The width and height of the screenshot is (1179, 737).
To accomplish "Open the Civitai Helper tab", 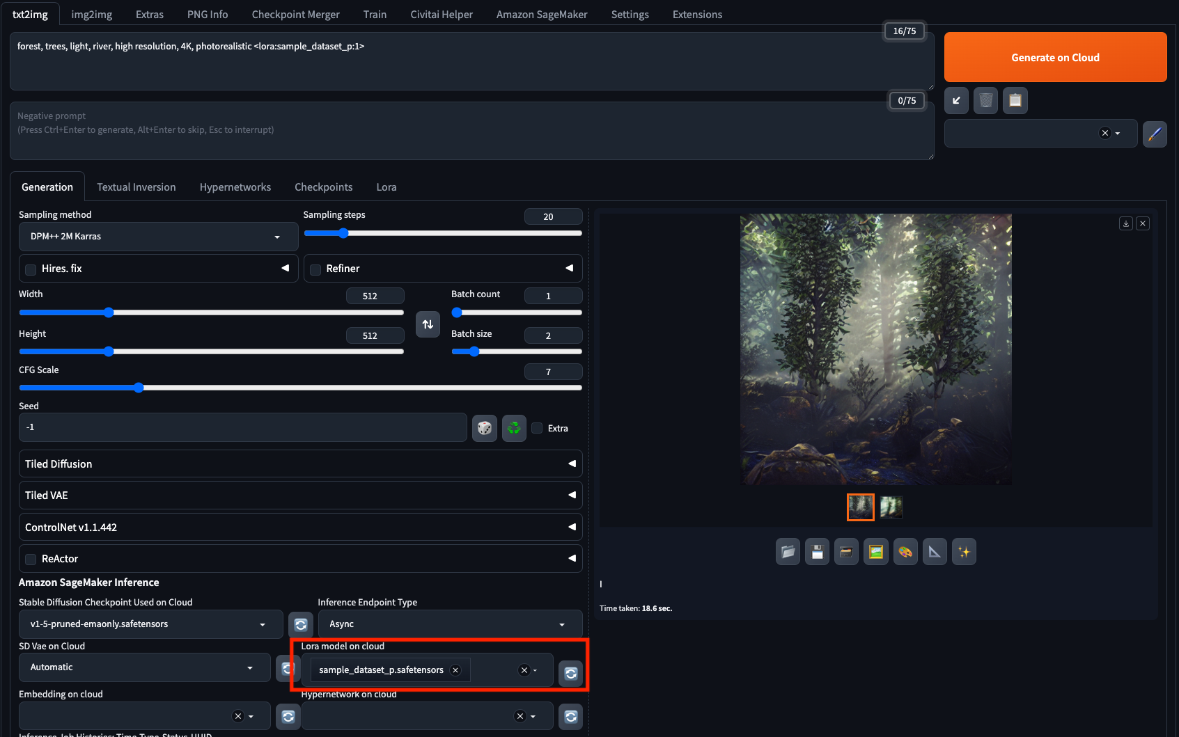I will click(x=442, y=14).
